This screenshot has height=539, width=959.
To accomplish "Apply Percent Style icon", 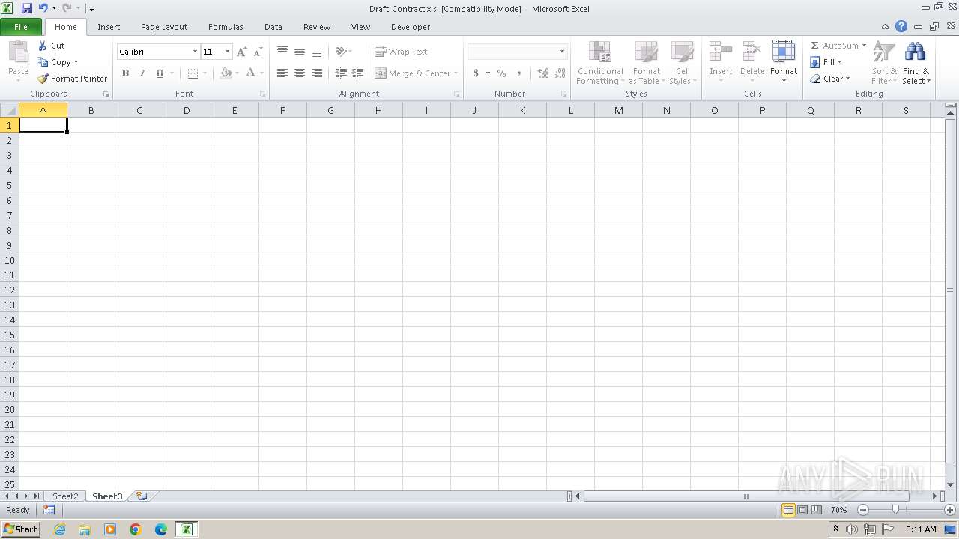I will [502, 73].
